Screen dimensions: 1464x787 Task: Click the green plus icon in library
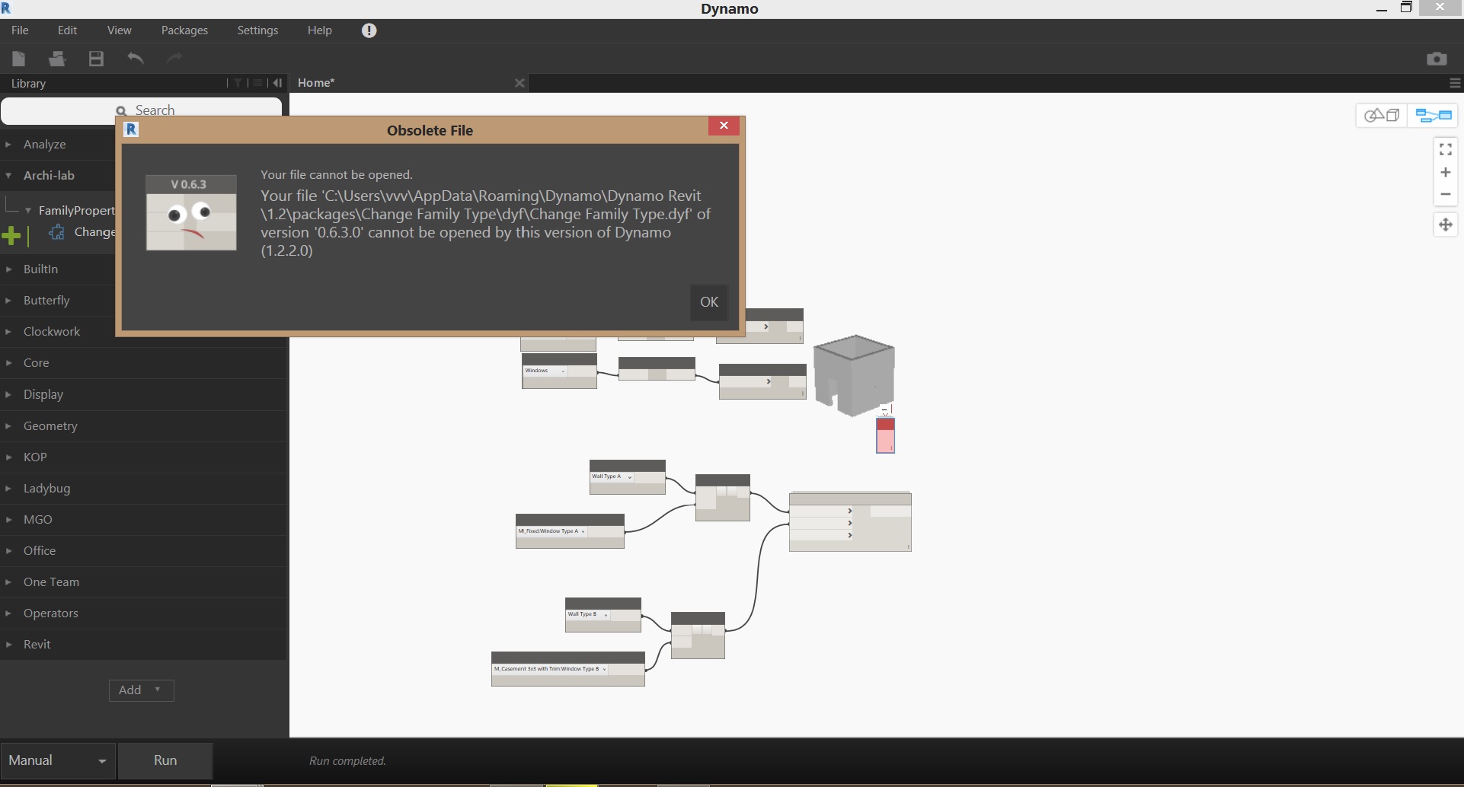click(x=11, y=235)
